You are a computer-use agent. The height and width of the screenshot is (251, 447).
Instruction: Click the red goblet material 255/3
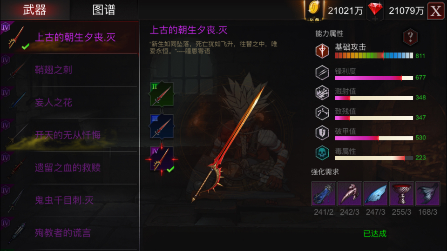click(x=401, y=194)
